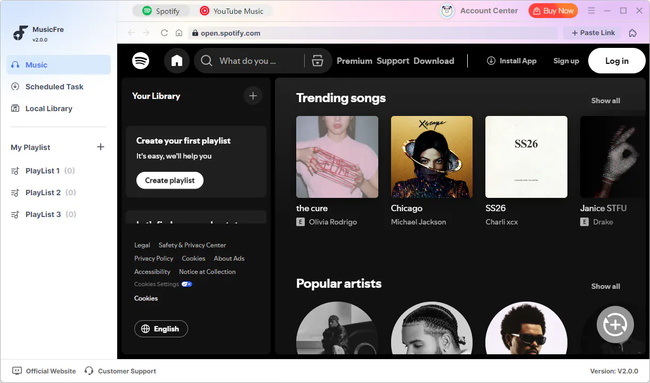Click the home icon in address toolbar
650x383 pixels.
[x=180, y=33]
